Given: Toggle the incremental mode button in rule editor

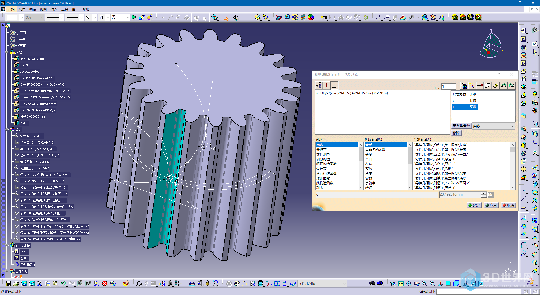Looking at the screenshot, I should (319, 85).
